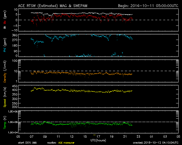
Task: Click the '400' Speed axis value
Action: coord(15,90)
